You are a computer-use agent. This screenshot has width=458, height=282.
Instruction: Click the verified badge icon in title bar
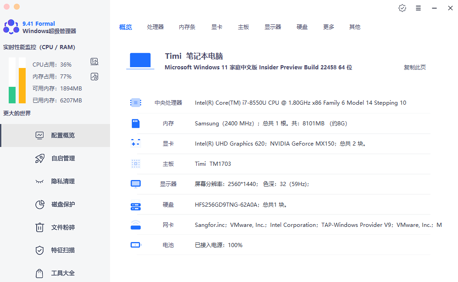tap(402, 8)
